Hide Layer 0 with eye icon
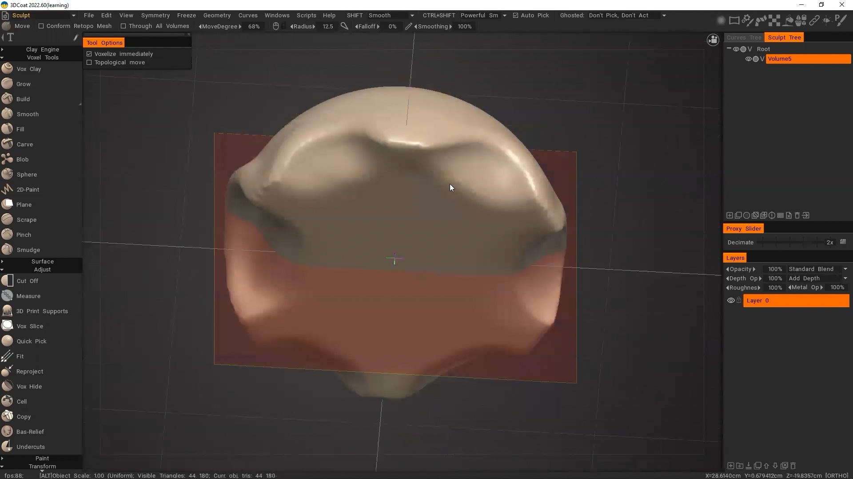This screenshot has height=479, width=853. 730,300
